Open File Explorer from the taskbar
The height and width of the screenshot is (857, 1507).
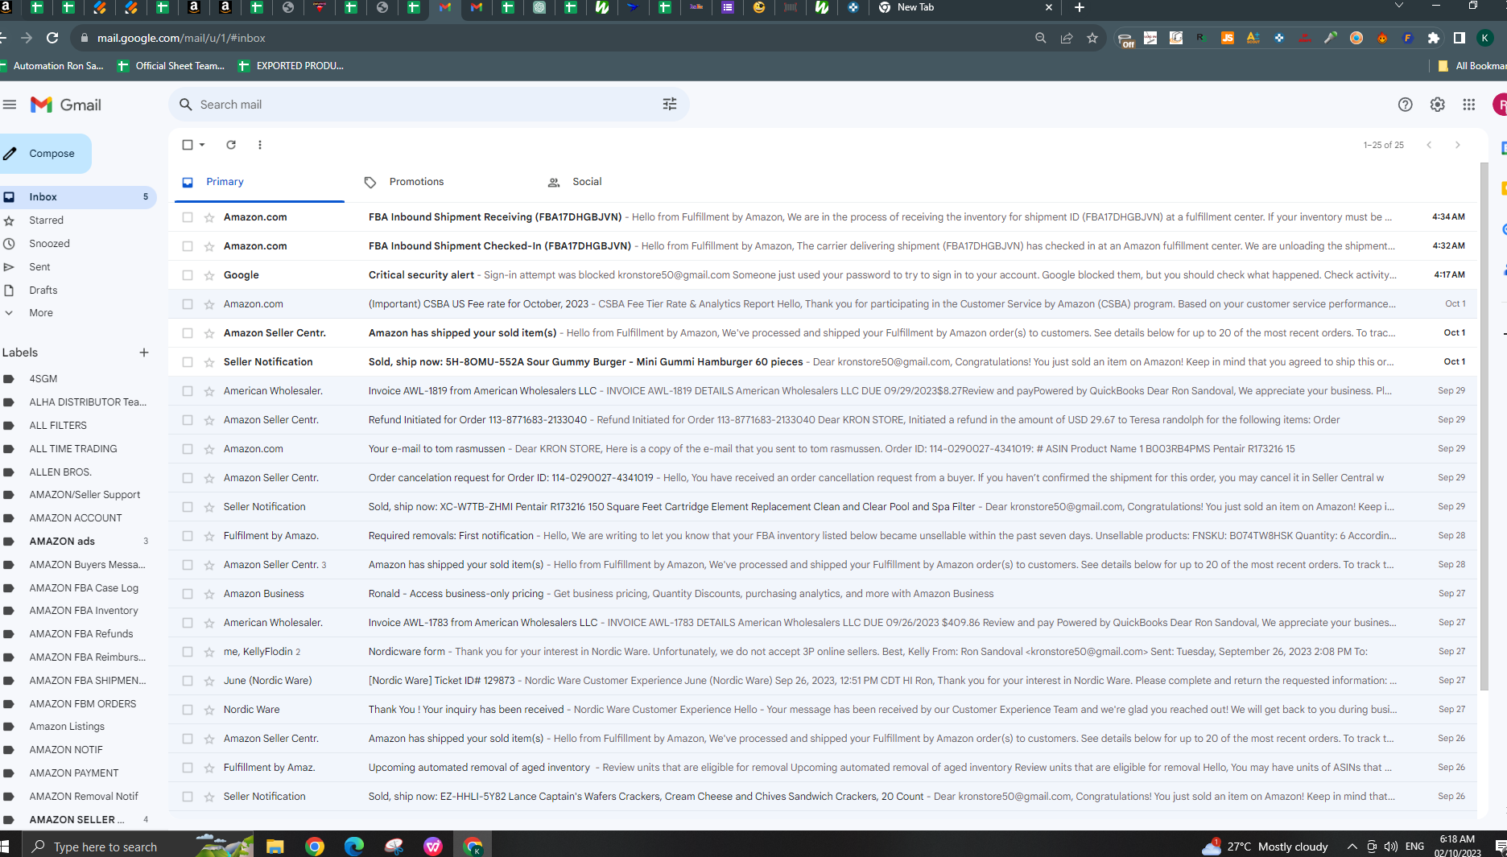(x=275, y=847)
